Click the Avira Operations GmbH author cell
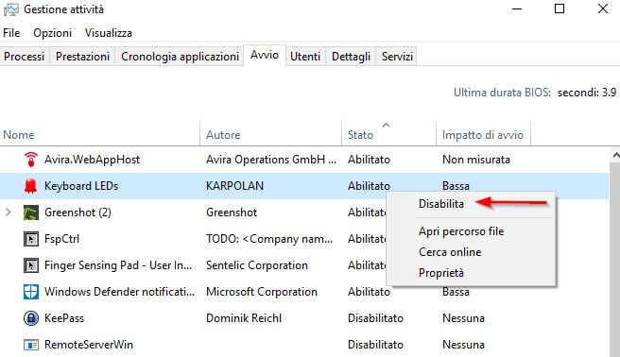Image resolution: width=620 pixels, height=357 pixels. coord(271,160)
